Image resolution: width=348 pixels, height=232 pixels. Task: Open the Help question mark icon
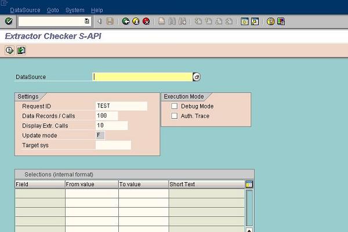click(x=270, y=21)
